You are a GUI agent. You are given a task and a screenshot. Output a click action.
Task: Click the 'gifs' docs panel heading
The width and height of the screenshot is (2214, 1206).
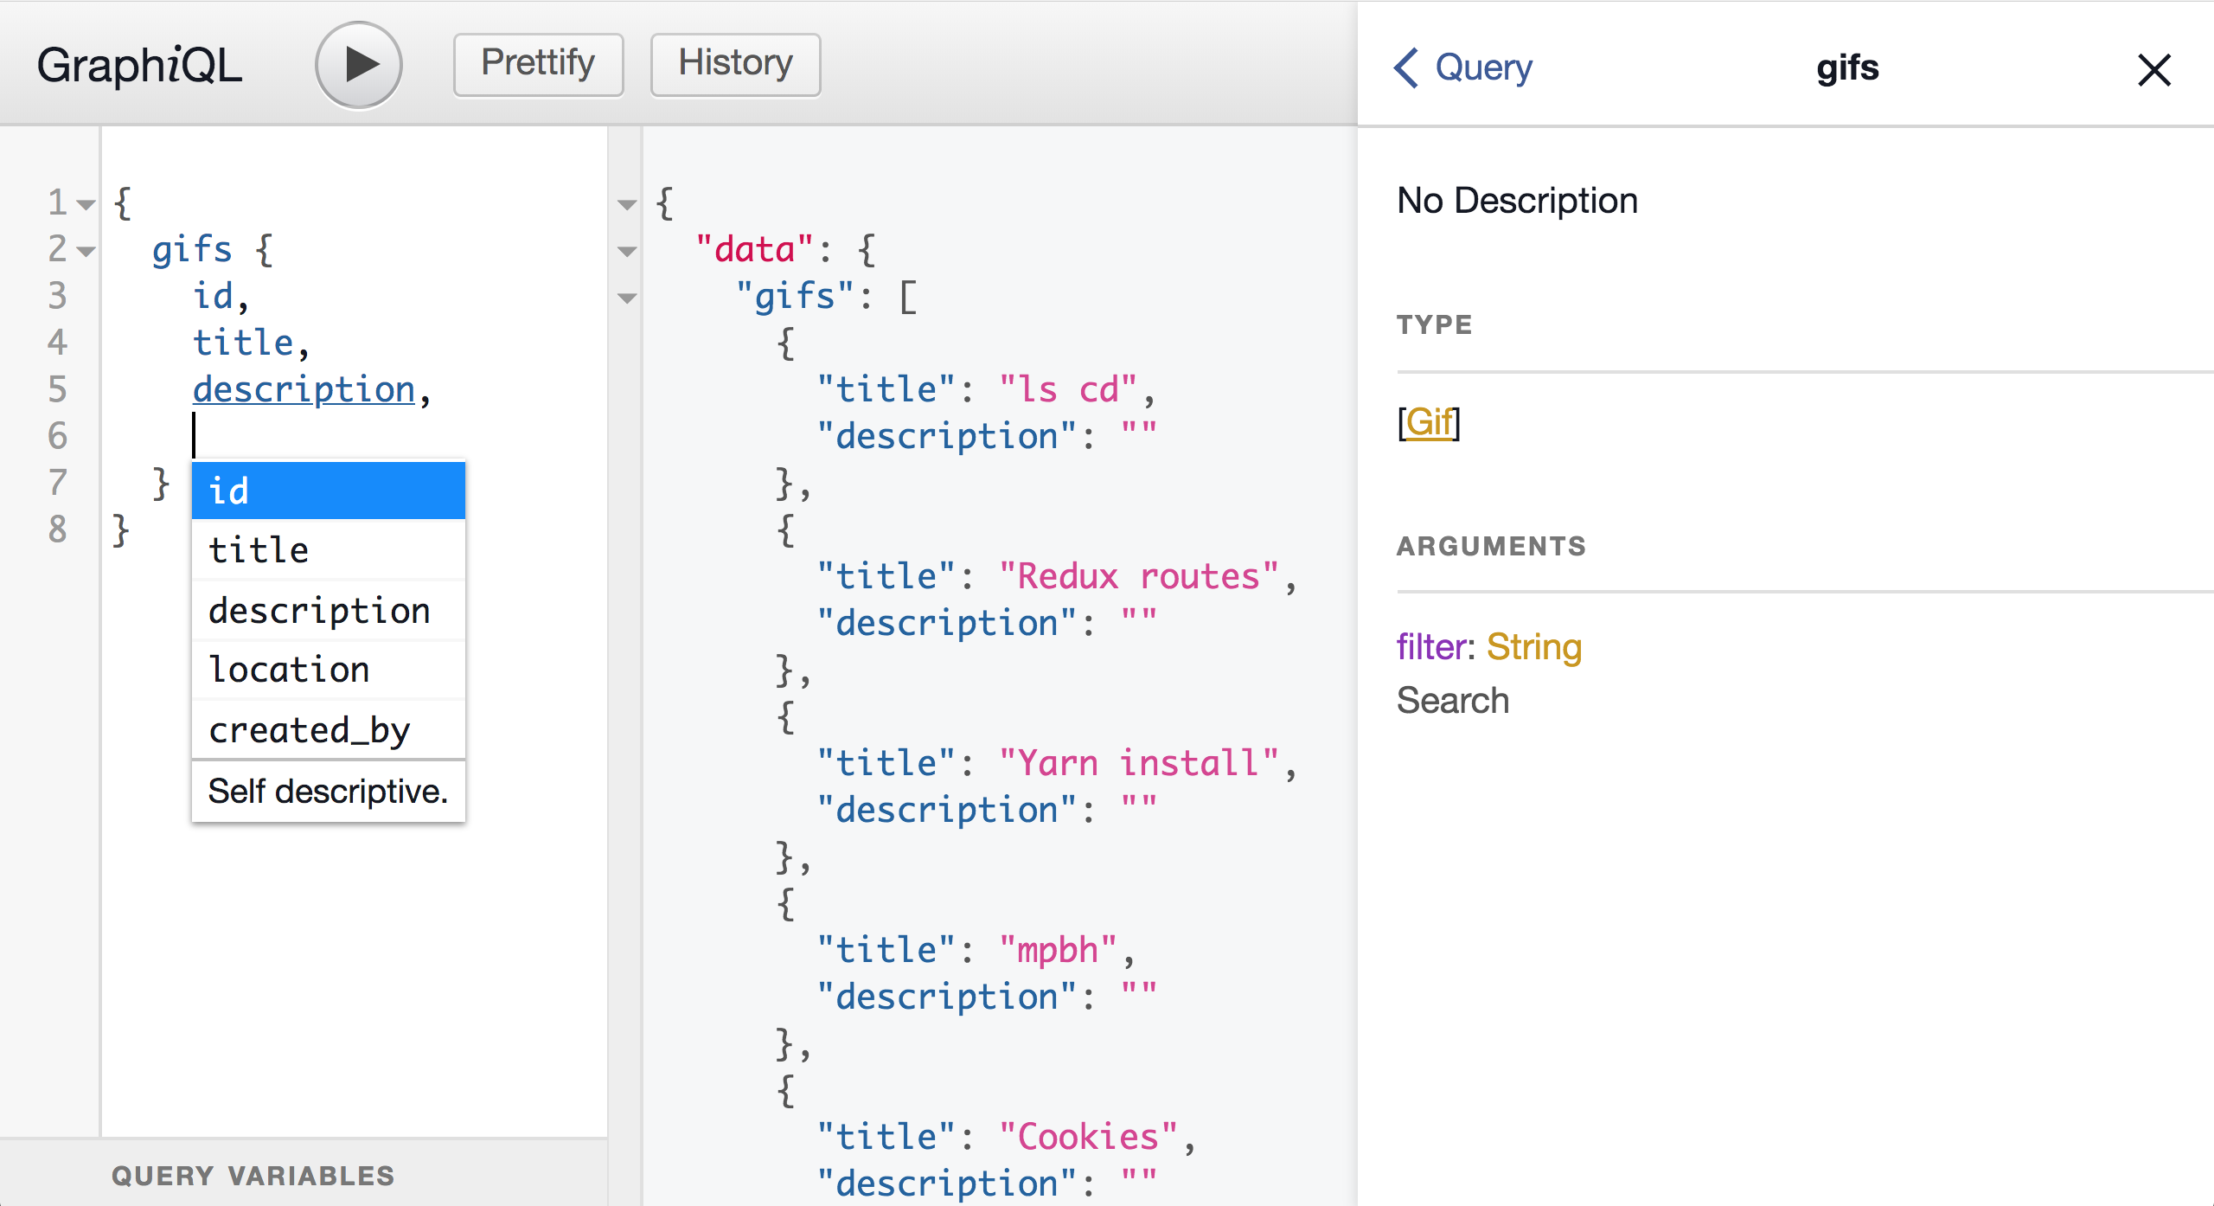coord(1847,67)
